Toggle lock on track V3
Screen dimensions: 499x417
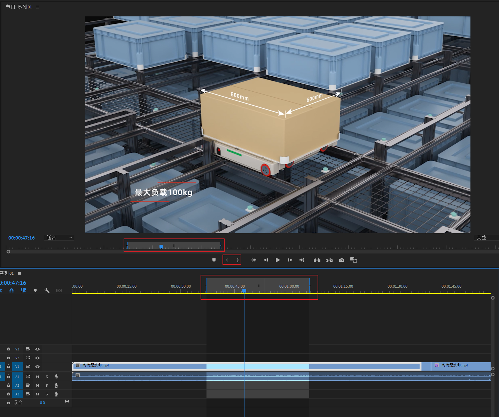click(x=9, y=349)
